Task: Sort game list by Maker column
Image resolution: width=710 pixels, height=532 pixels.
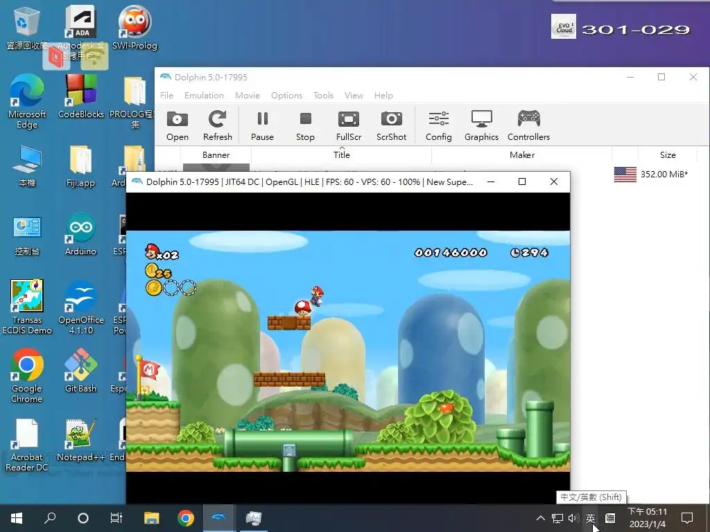Action: point(522,154)
